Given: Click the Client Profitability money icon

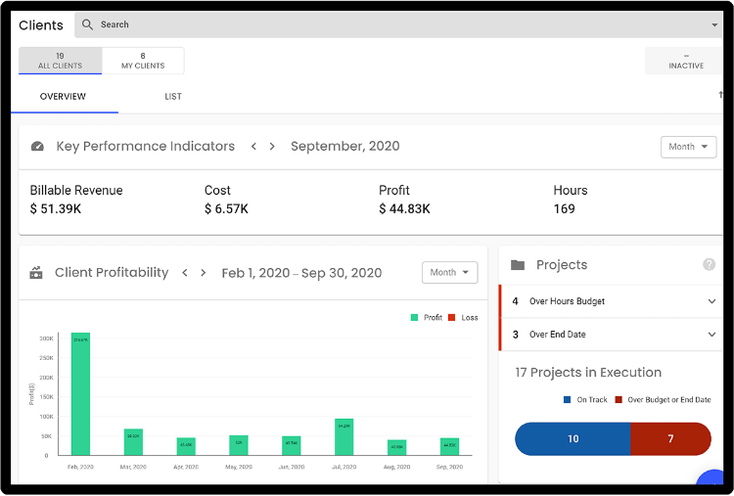Looking at the screenshot, I should point(36,273).
